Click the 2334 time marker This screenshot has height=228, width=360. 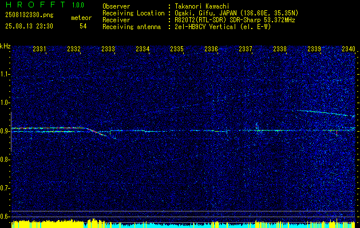(143, 49)
